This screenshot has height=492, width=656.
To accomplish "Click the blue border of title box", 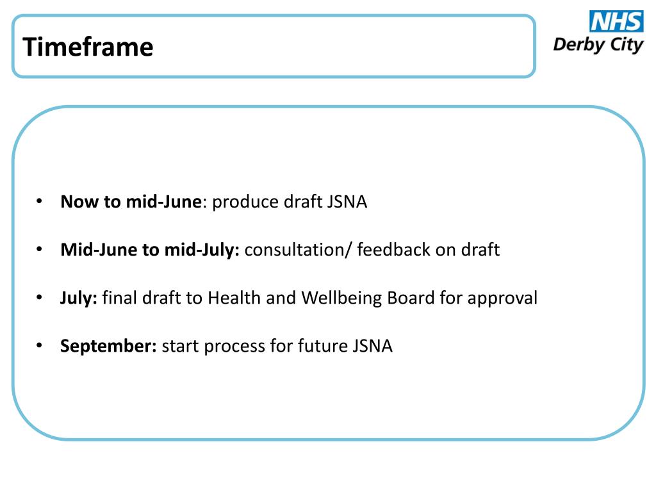I will (x=274, y=16).
